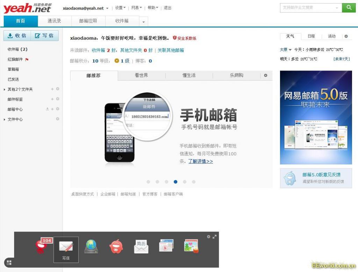Click gear icon beside 乐网购 tab
Viewport: 358px width, 272px height.
pyautogui.click(x=266, y=75)
